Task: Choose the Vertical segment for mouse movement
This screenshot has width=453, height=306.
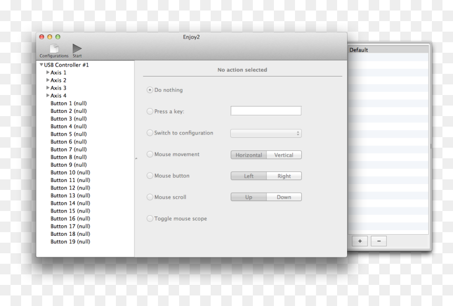Action: pyautogui.click(x=284, y=155)
